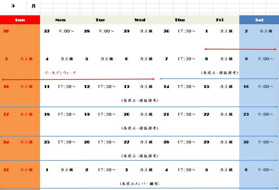Select the 自主練 cell for Friday 29
The image size is (279, 190).
[x=226, y=142]
